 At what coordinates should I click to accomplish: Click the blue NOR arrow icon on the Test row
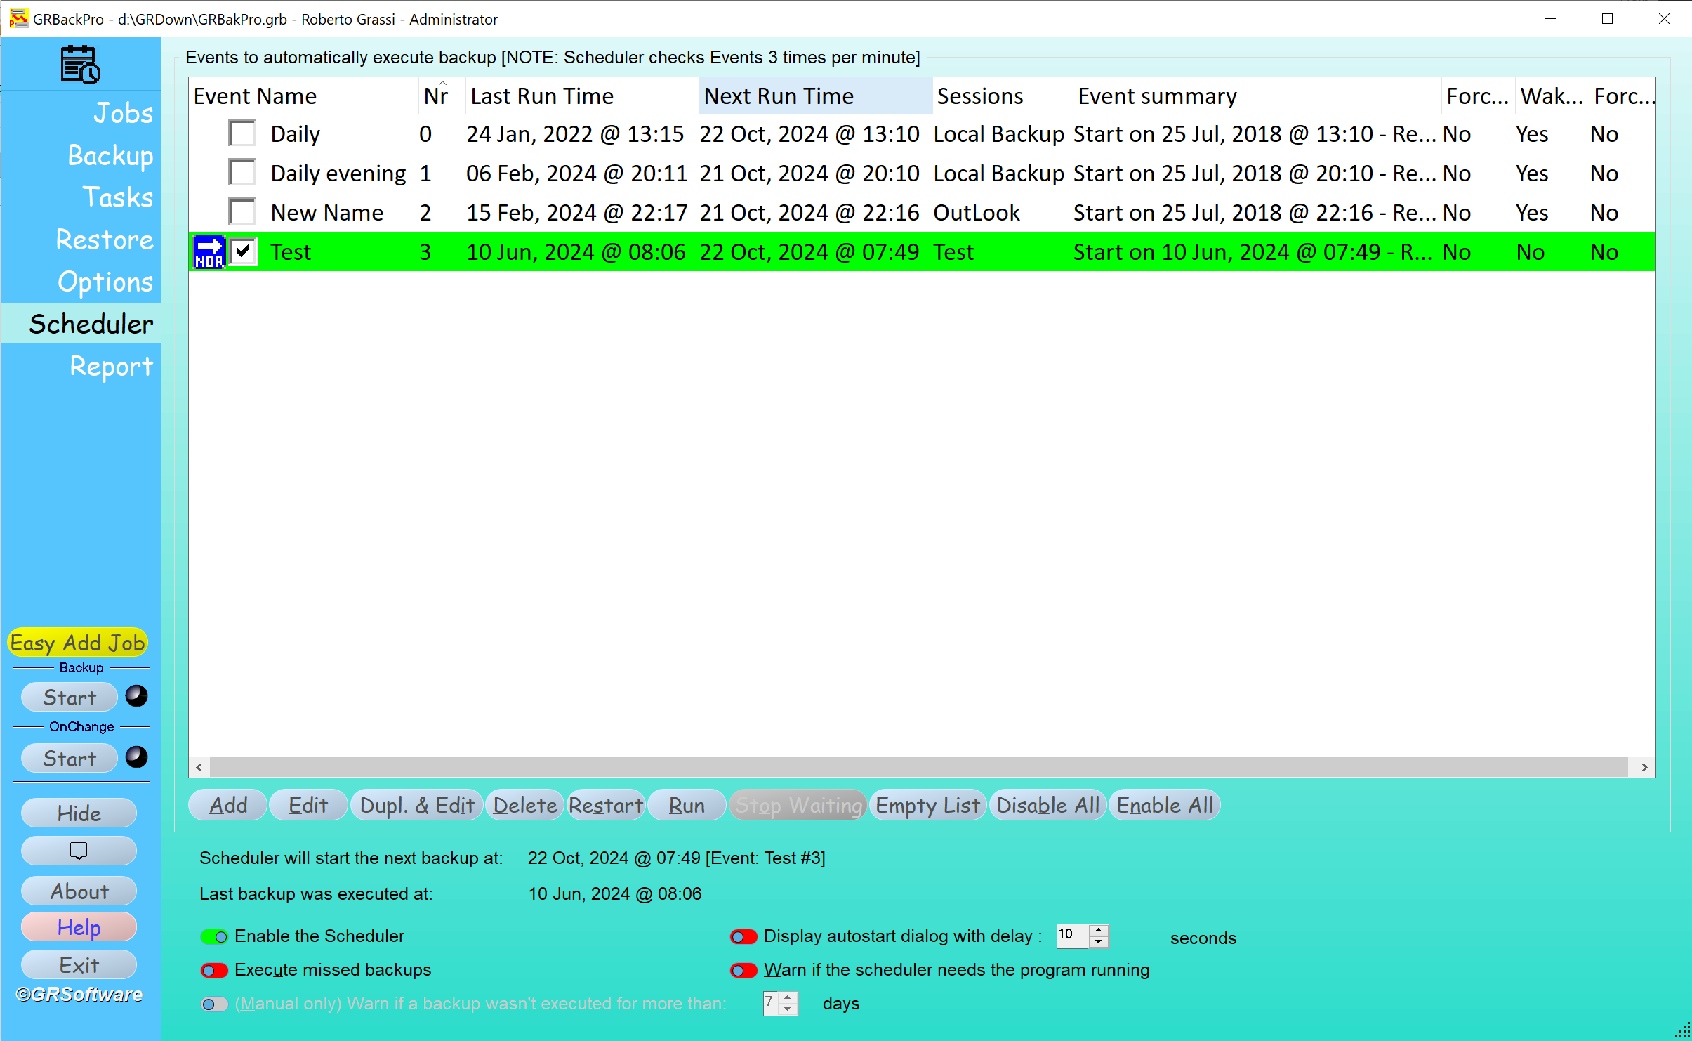[209, 252]
